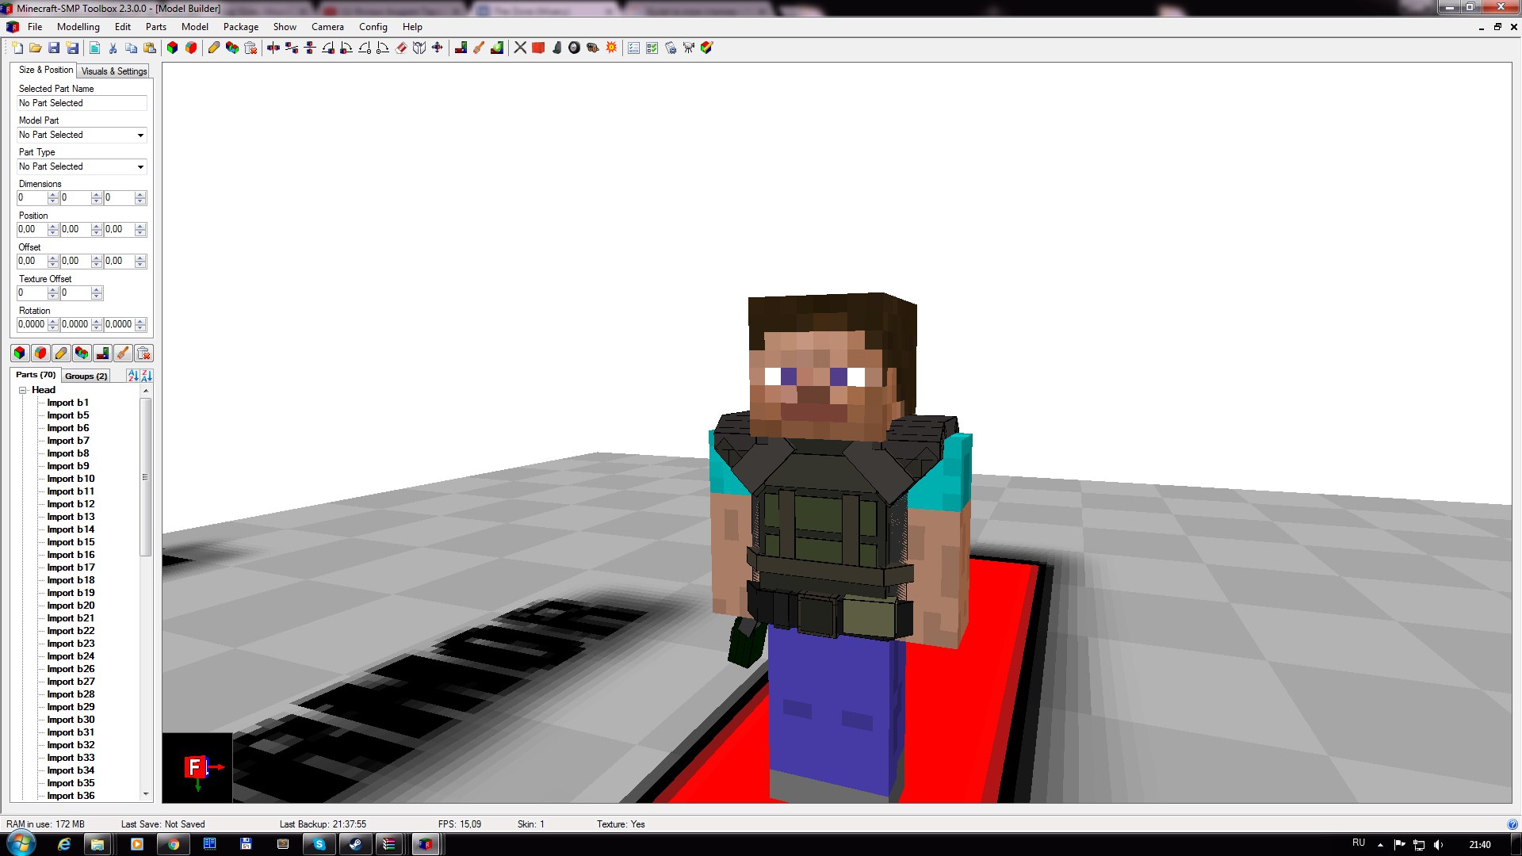Screen dimensions: 1522x856
Task: Click the first Rotation value field
Action: click(x=32, y=325)
